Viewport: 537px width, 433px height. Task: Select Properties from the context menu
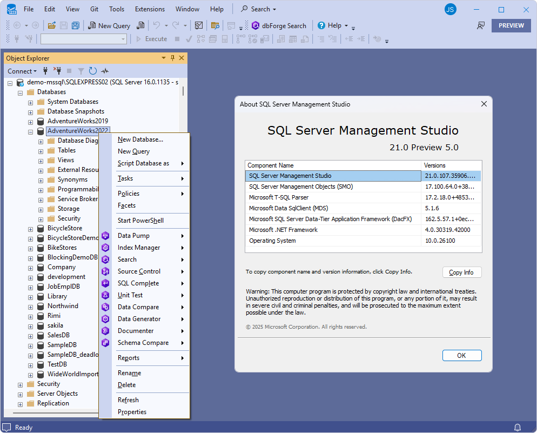132,412
